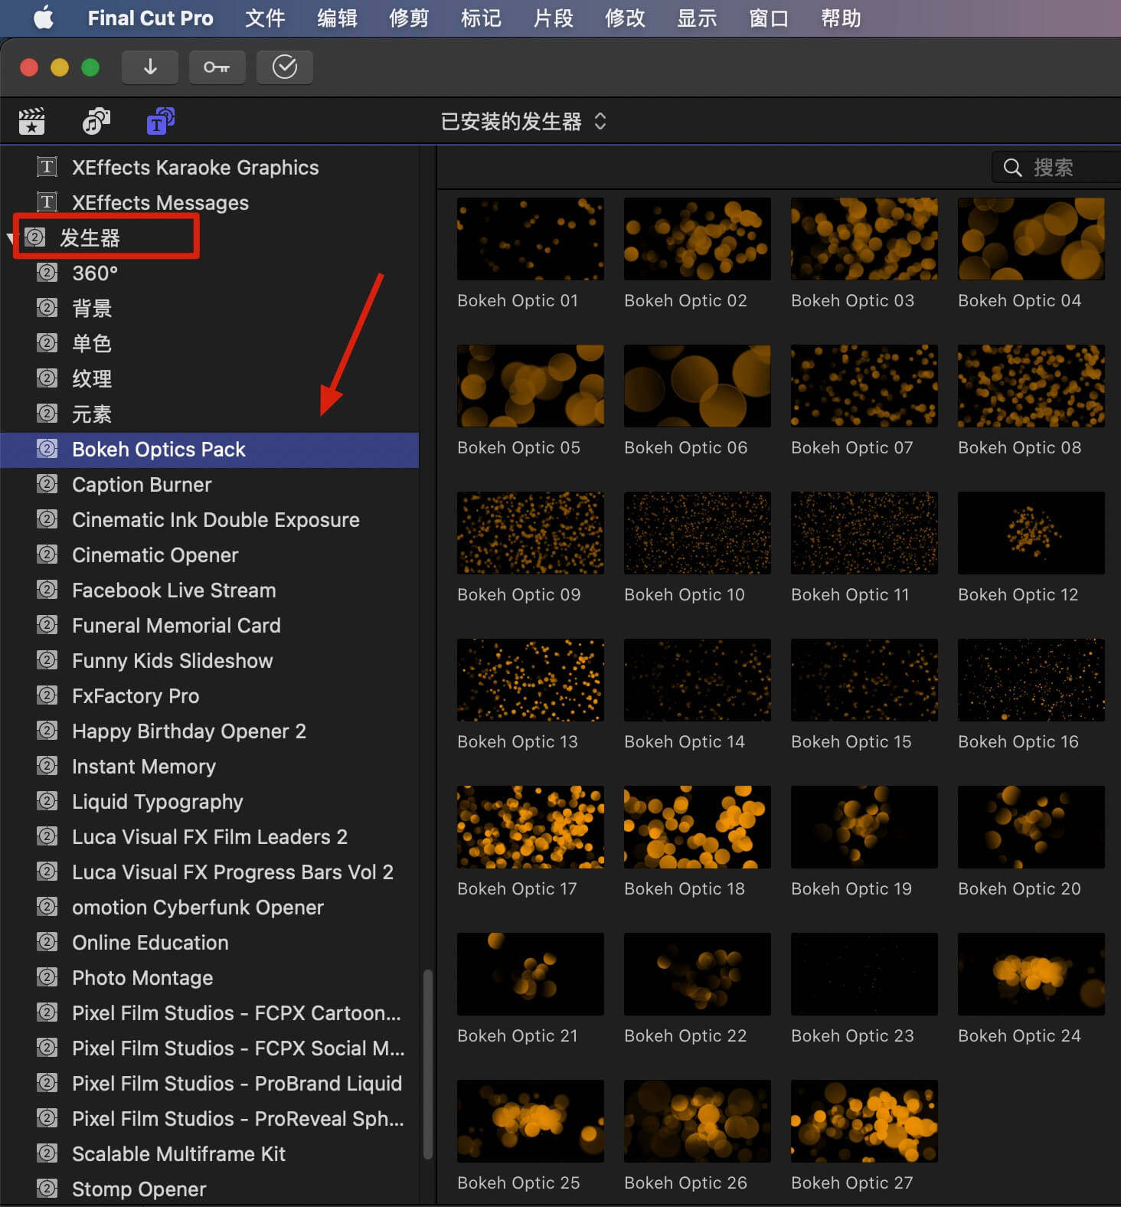The image size is (1121, 1207).
Task: Open the keyword editor key icon
Action: click(217, 67)
